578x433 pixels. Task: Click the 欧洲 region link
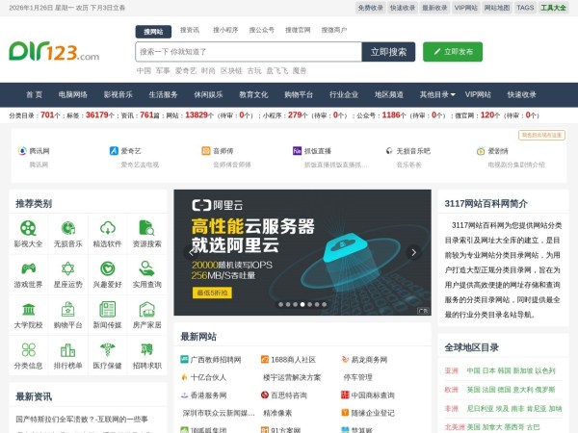(451, 390)
